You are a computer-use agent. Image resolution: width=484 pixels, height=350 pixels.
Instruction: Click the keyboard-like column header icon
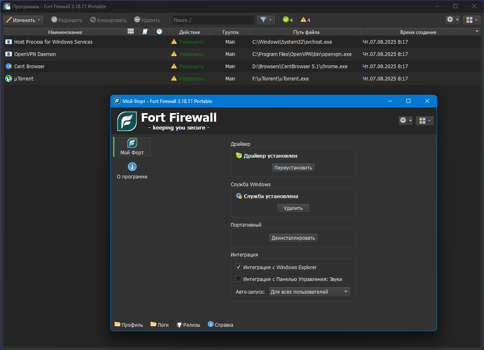[x=131, y=32]
